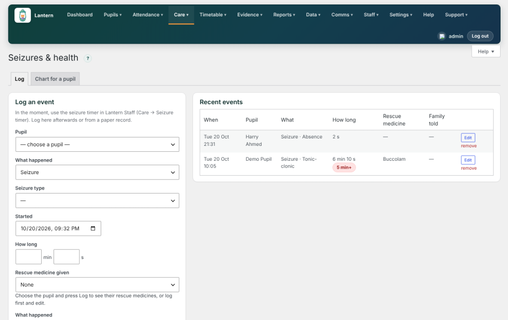Viewport: 508px width, 320px height.
Task: Click the 5 min+ warning badge
Action: (x=344, y=168)
